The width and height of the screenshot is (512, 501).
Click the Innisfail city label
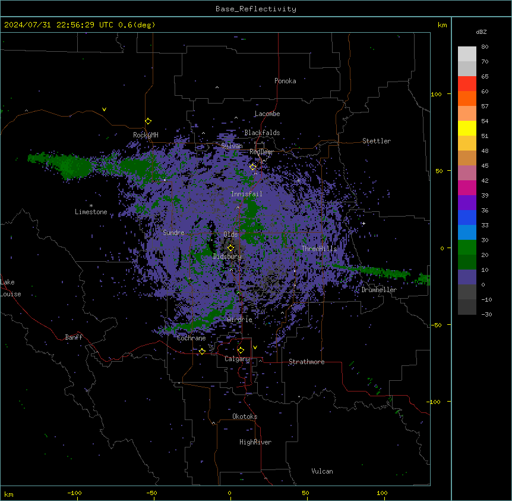click(246, 194)
